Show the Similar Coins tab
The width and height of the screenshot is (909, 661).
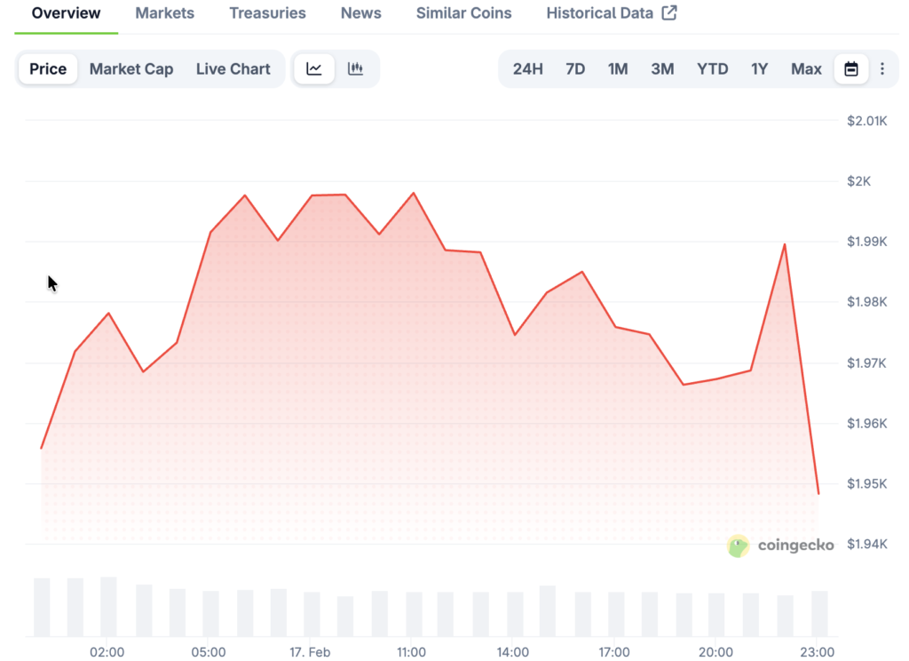point(463,13)
